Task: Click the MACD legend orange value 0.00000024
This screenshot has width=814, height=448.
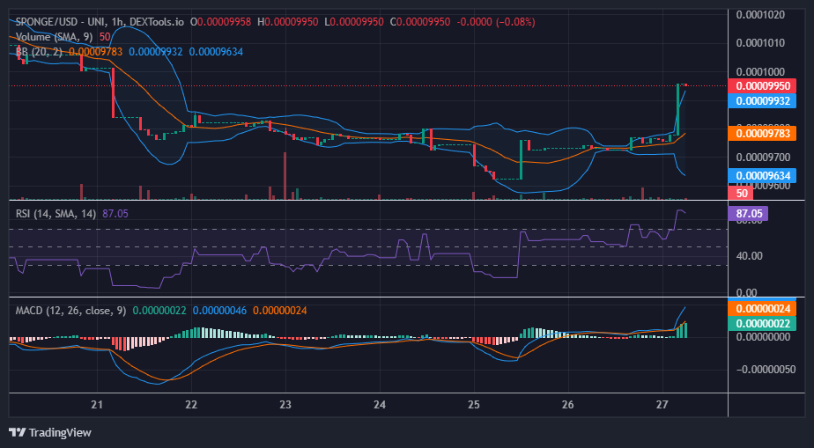Action: 280,311
